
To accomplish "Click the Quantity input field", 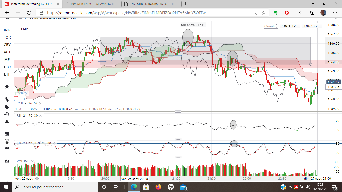I will click(x=269, y=26).
